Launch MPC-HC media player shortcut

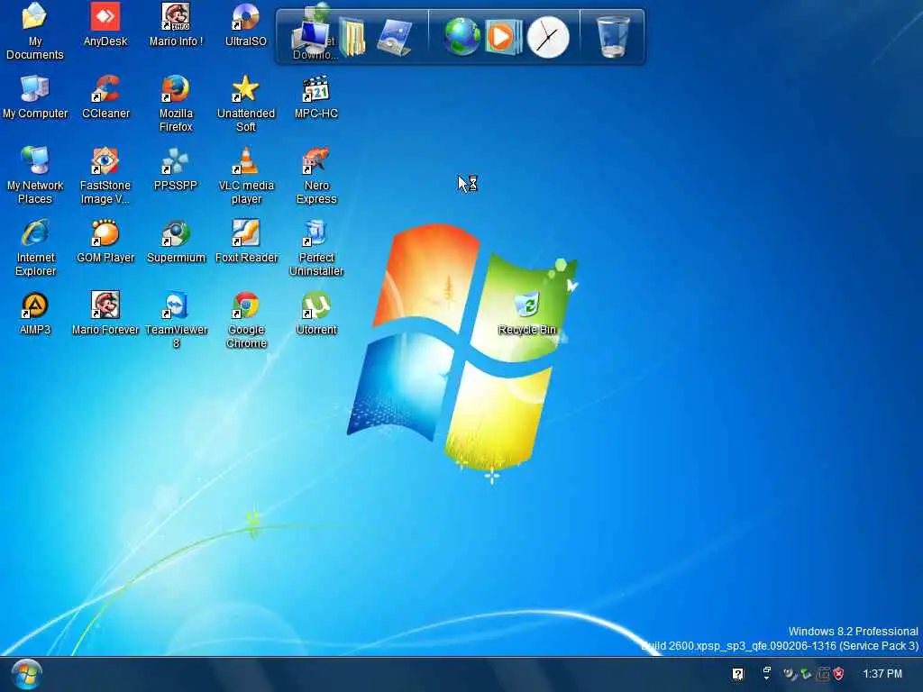coord(316,97)
